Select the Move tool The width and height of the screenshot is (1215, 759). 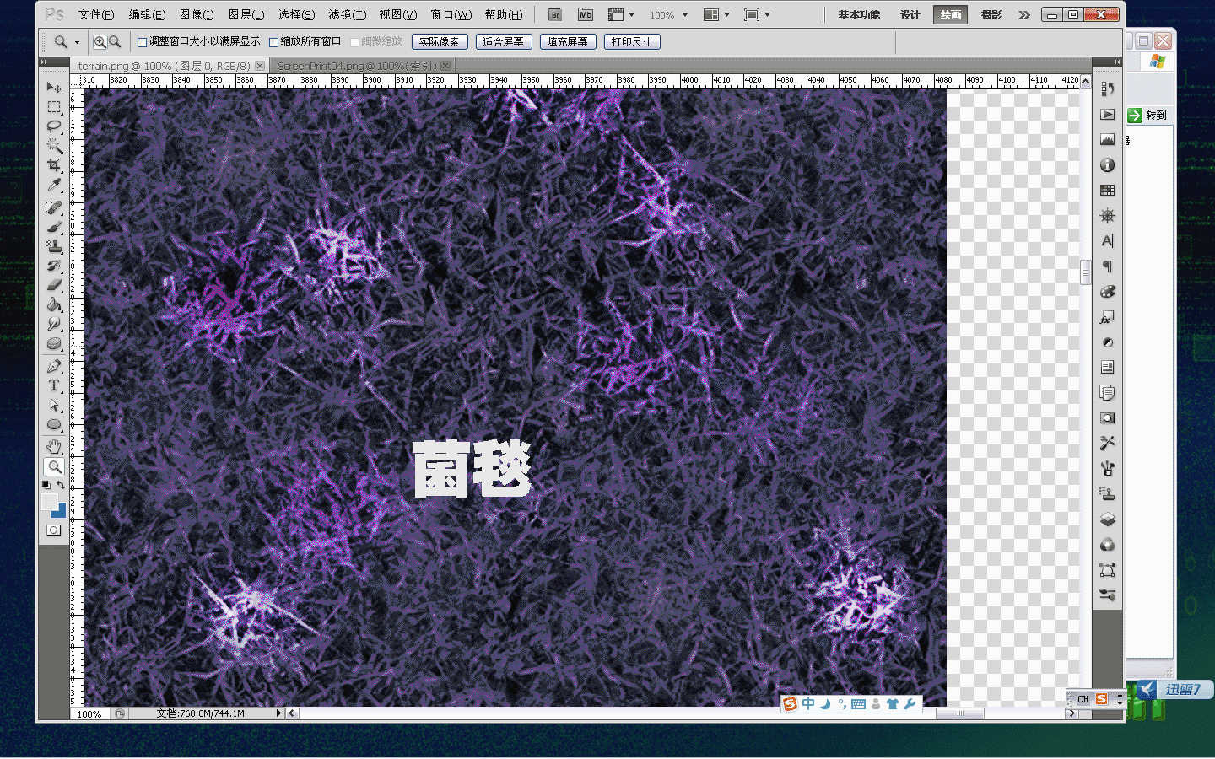tap(54, 87)
